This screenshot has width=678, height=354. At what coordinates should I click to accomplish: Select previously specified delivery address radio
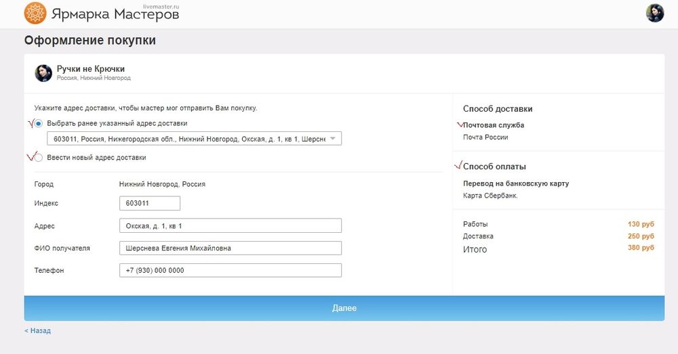tap(39, 123)
